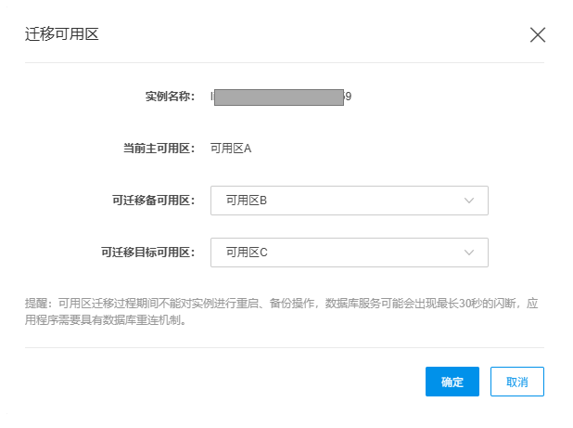Viewport: 573px width, 428px height.
Task: Open the 可迁移目标可用区 dropdown
Action: [349, 252]
